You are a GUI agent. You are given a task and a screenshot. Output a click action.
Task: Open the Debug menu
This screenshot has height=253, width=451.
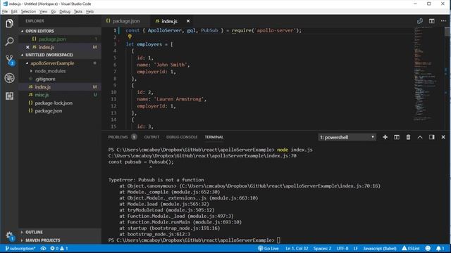point(65,11)
